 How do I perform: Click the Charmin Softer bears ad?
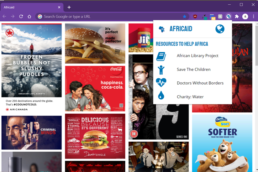[222, 143]
